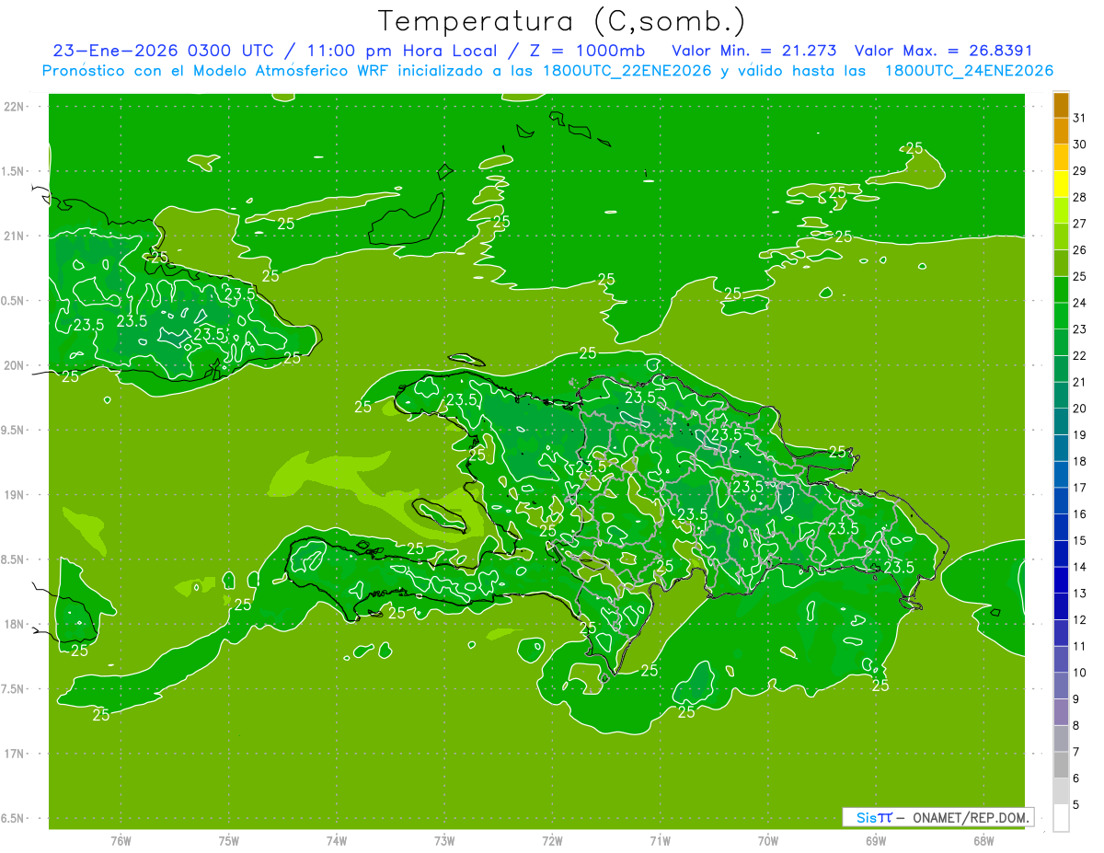
Task: Click the color bar label 25
Action: [1079, 276]
